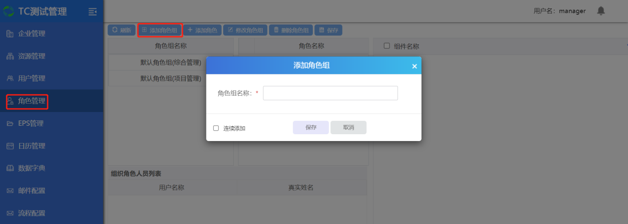This screenshot has height=224, width=628.
Task: Click the folder icon beside EPS管理
Action: pyautogui.click(x=10, y=123)
